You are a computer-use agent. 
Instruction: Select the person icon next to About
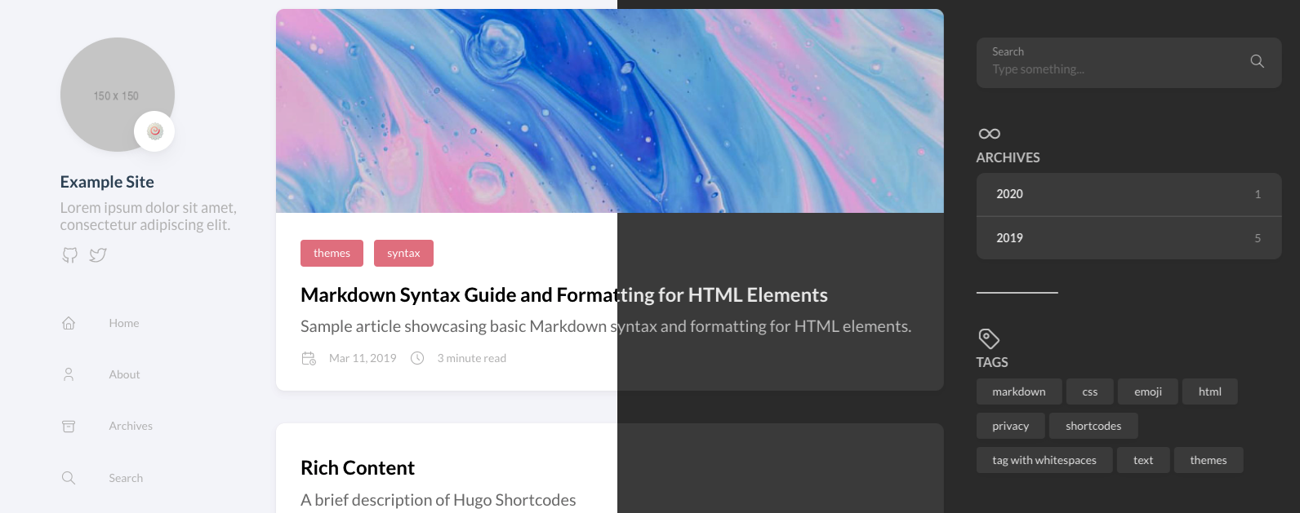tap(69, 374)
